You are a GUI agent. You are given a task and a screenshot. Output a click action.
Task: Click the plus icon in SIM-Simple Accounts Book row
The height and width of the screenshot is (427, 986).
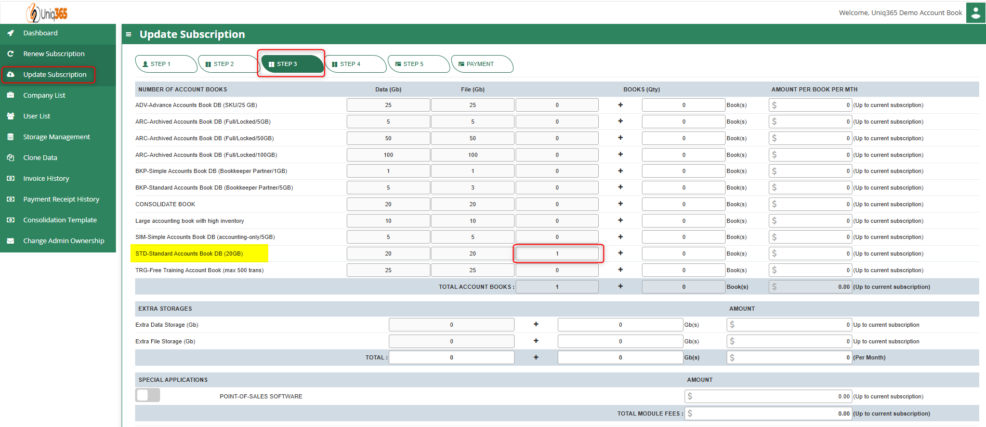620,237
